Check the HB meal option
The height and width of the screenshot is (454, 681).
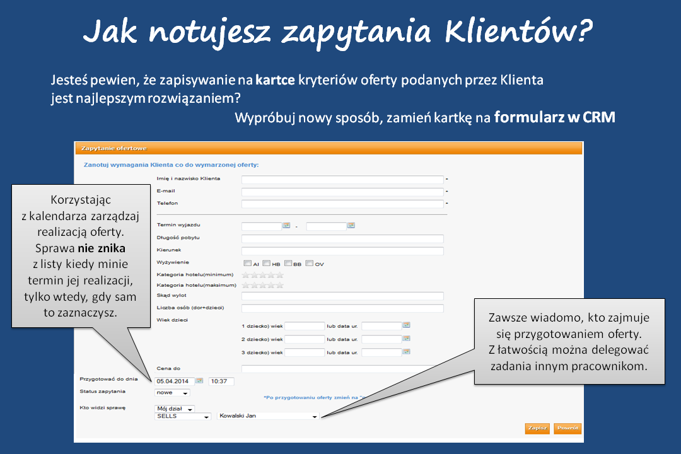[x=267, y=264]
